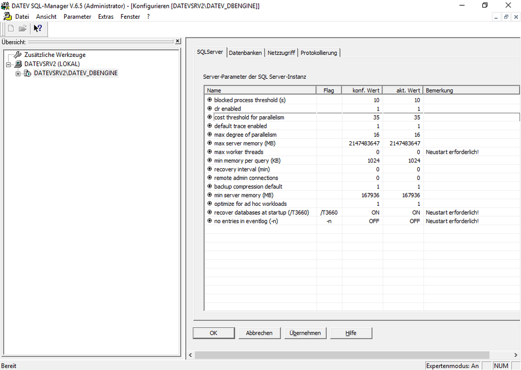The height and width of the screenshot is (370, 521).
Task: Select the max worker threads row
Action: (362, 152)
